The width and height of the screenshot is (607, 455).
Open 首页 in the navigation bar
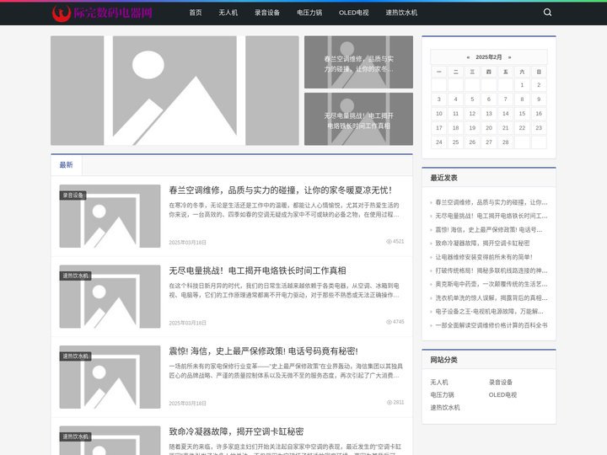[196, 13]
